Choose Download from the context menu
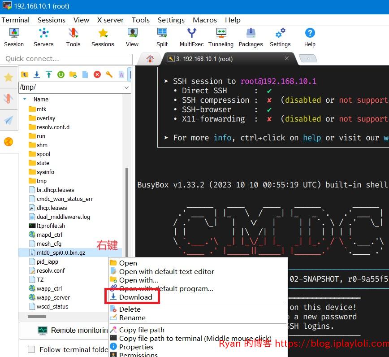Image resolution: width=389 pixels, height=357 pixels. pos(136,297)
